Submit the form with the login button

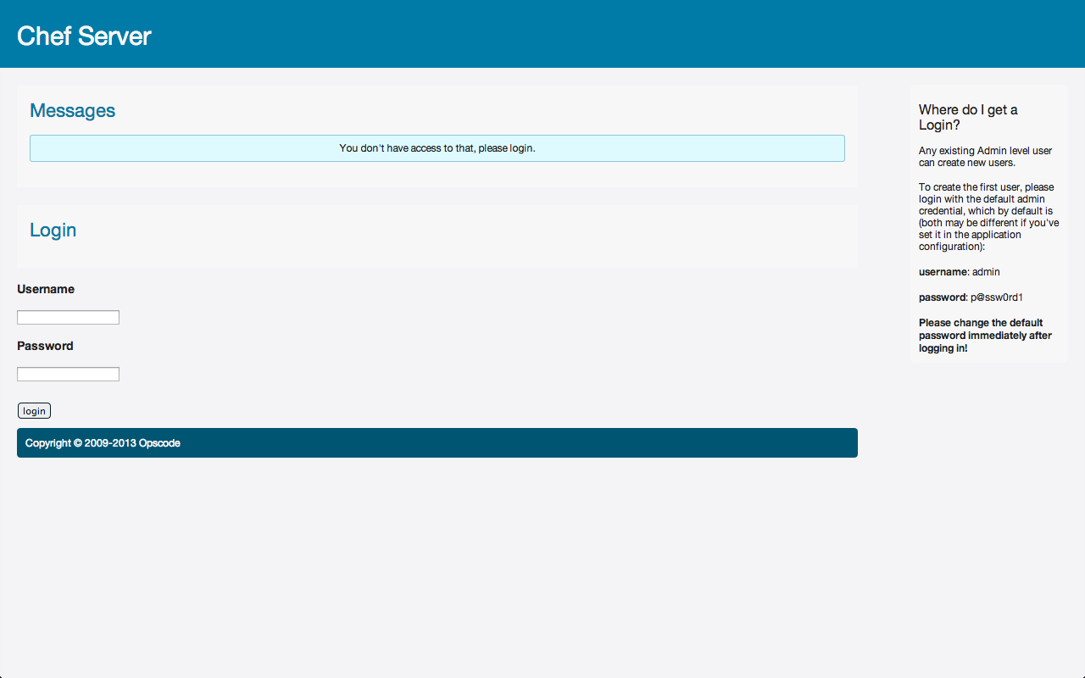coord(34,411)
